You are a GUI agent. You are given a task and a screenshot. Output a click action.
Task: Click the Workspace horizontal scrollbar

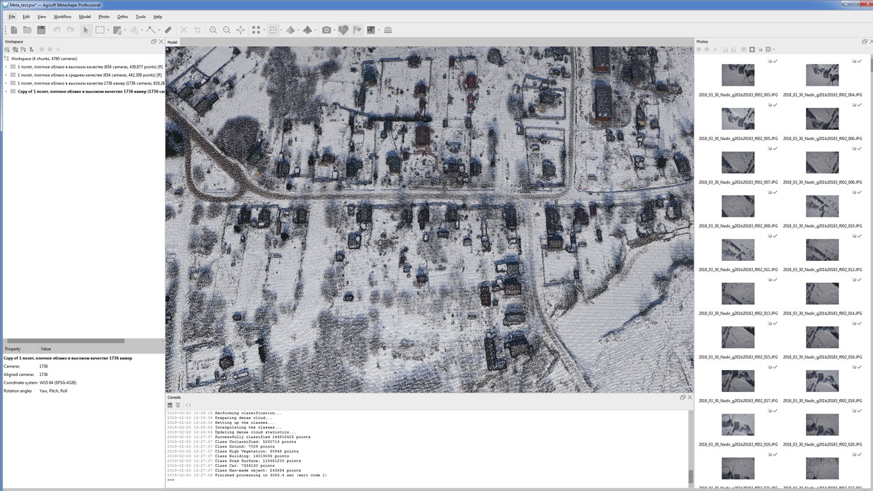pos(64,341)
